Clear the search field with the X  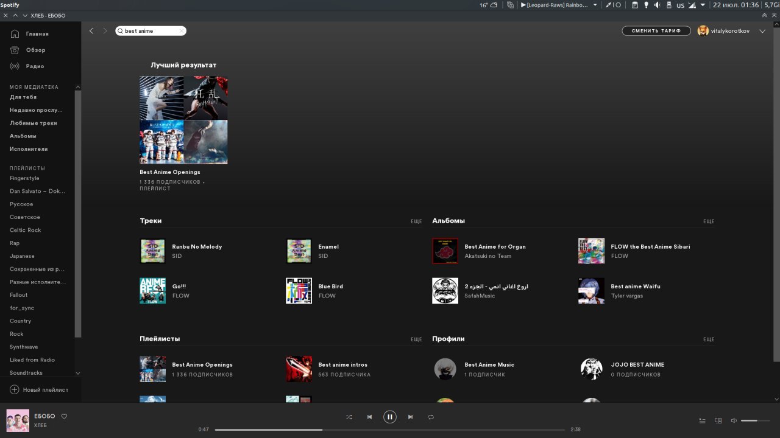[182, 31]
